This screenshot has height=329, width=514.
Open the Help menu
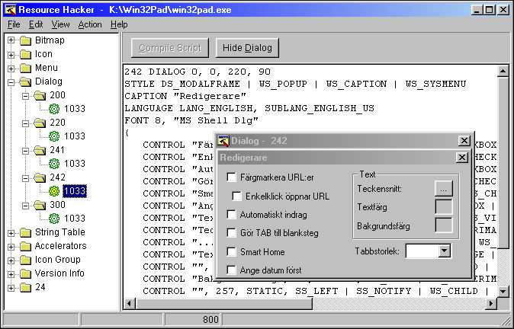(119, 24)
